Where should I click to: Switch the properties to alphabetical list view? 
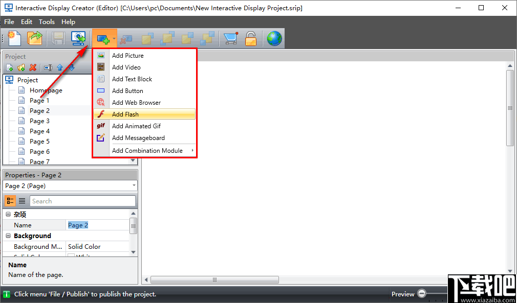pos(22,201)
